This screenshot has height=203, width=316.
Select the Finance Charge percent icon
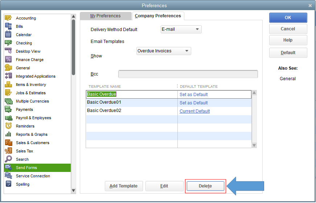tap(8, 59)
